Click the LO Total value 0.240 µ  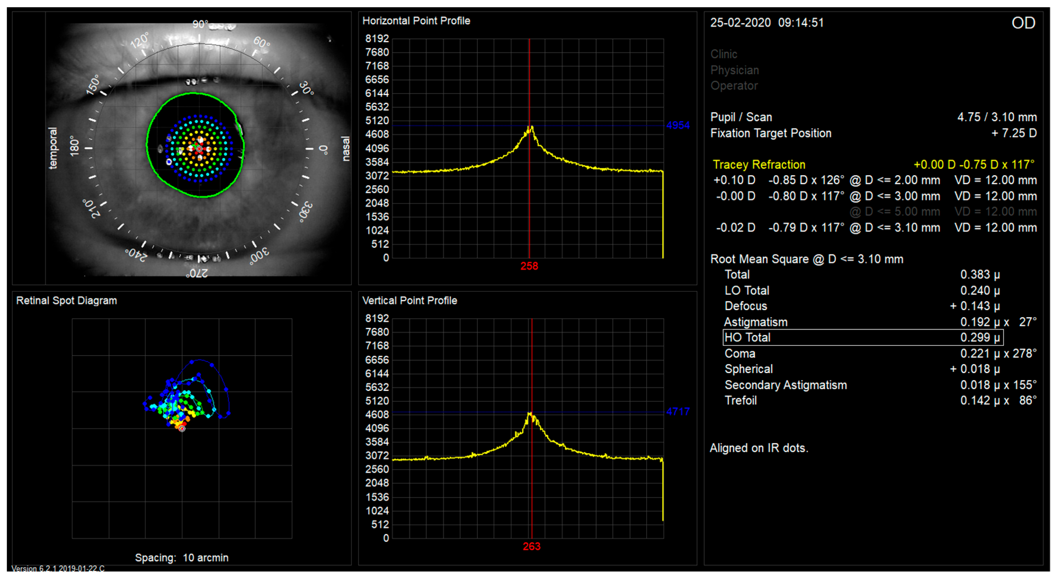[980, 290]
